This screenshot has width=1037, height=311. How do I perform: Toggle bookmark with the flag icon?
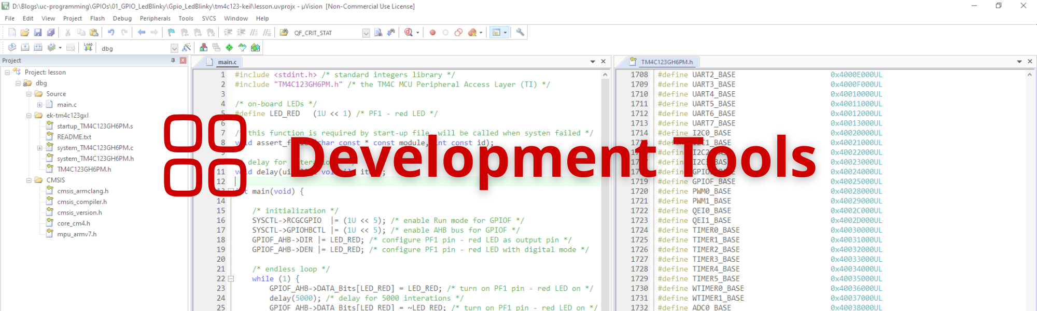[171, 33]
